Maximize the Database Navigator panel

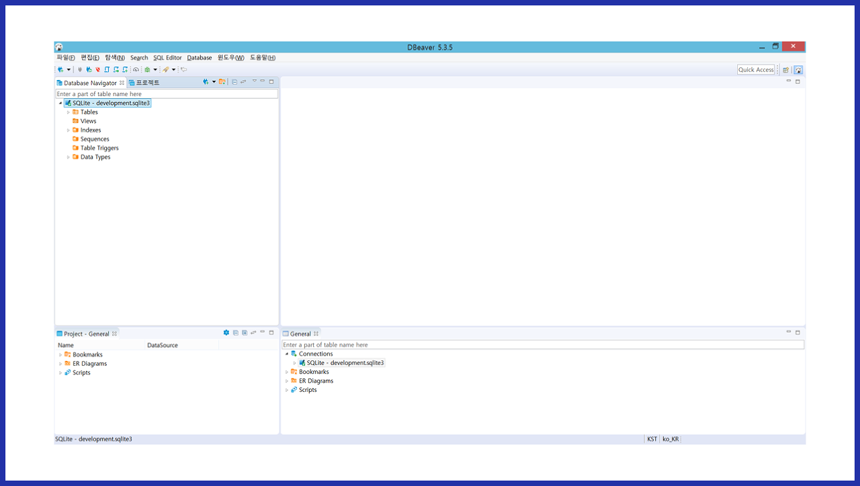click(x=271, y=81)
